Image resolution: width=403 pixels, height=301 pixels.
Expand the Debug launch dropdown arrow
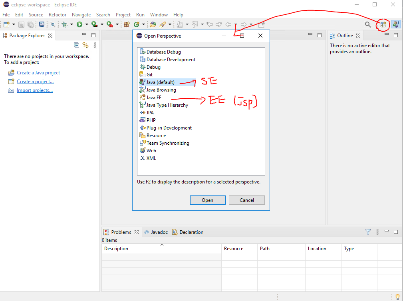point(71,24)
